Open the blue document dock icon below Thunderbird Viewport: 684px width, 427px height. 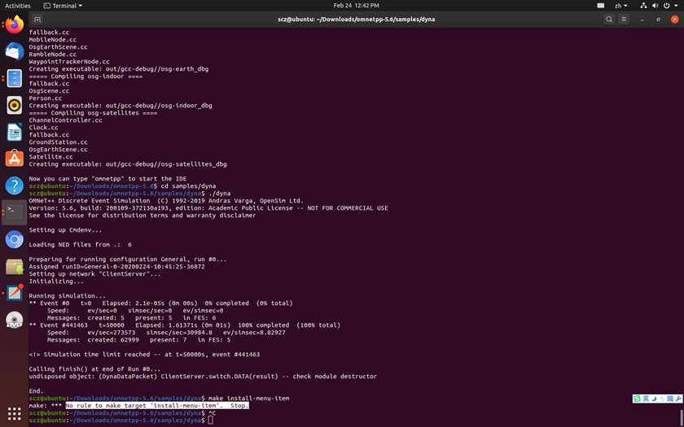click(15, 78)
